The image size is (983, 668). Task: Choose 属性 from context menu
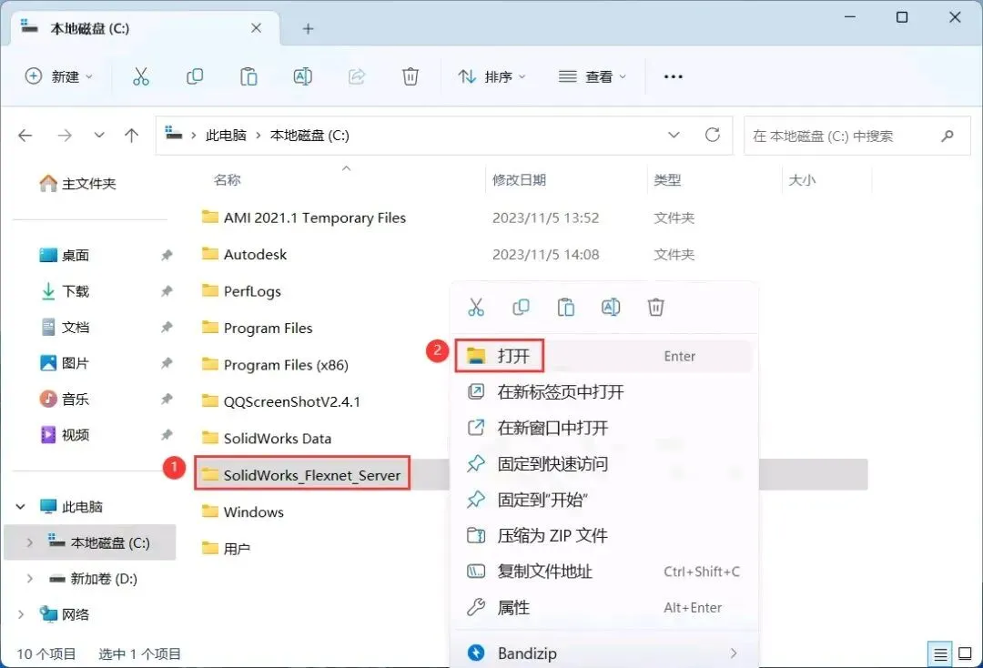pos(603,608)
